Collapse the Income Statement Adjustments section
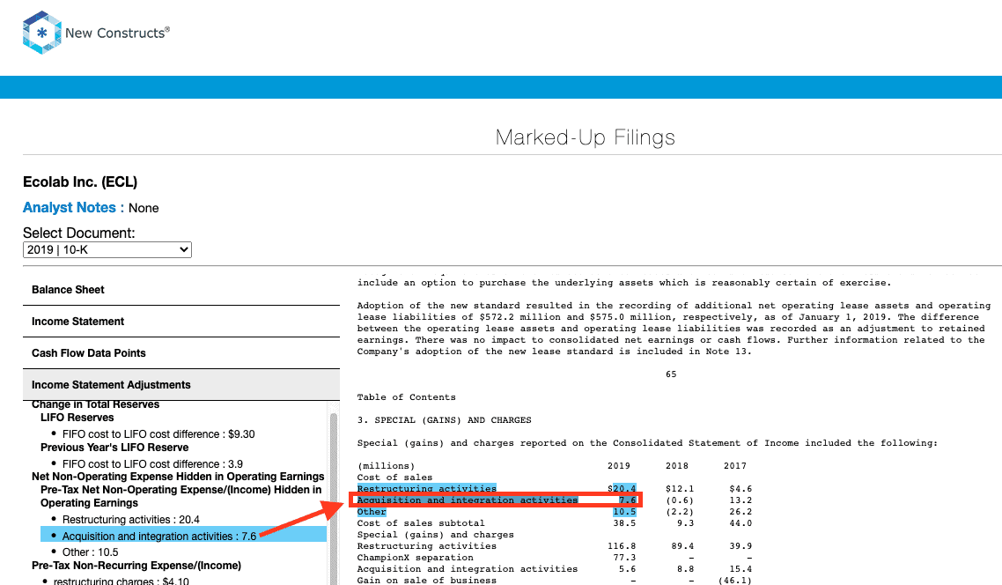 point(181,385)
